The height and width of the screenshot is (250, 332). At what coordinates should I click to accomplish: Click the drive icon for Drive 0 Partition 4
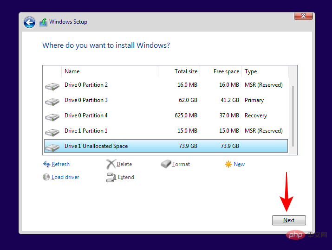52,117
